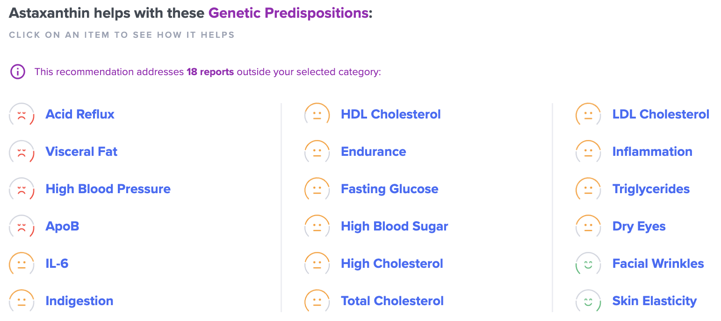Viewport: 721px width, 321px height.
Task: Click the frowning icon beside High Blood Pressure
Action: (x=21, y=189)
